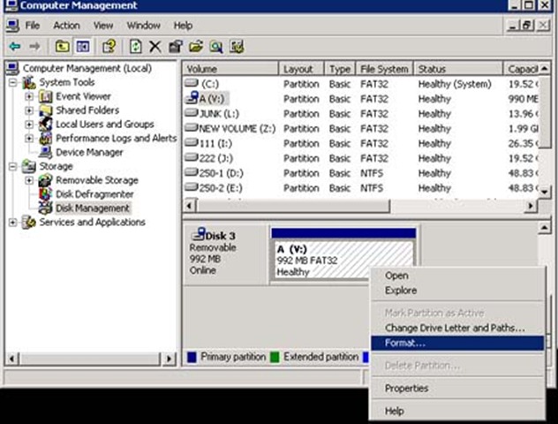
Task: Click the Properties toolbar icon
Action: click(x=175, y=47)
